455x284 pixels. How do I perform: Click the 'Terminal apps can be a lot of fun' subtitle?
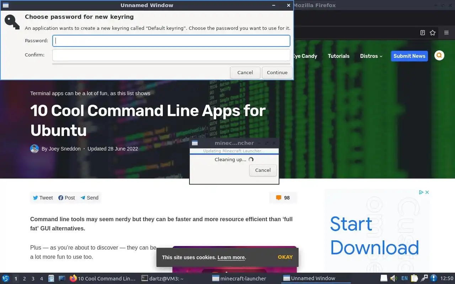tap(90, 93)
